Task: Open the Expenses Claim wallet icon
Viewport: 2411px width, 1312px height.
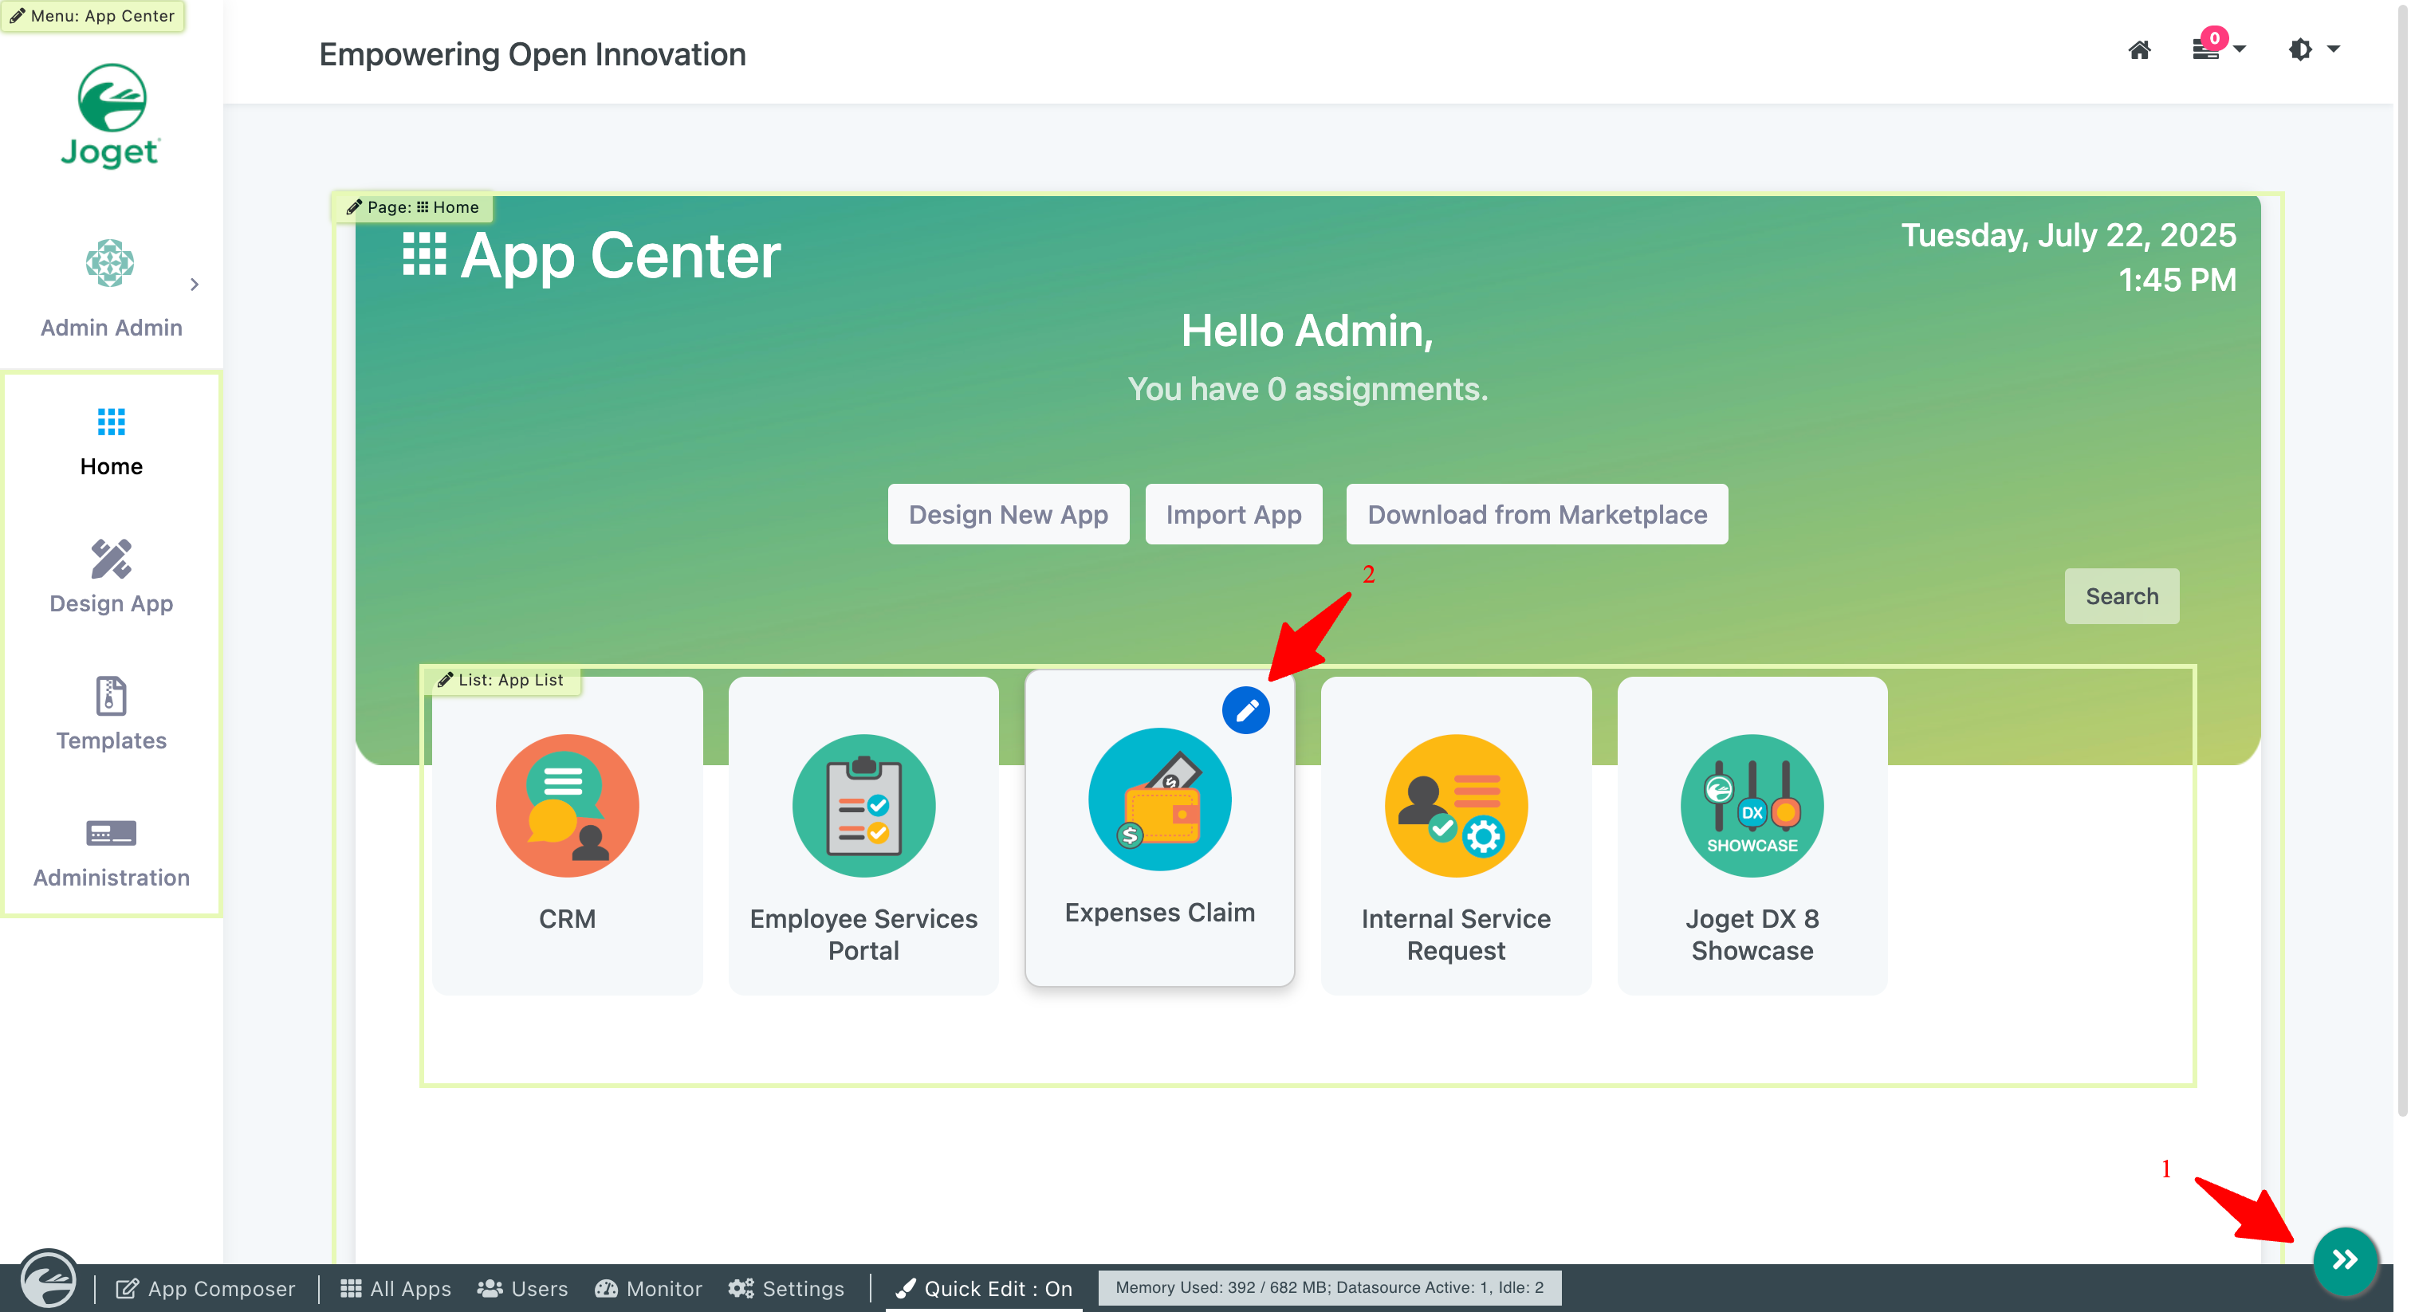Action: click(1159, 799)
